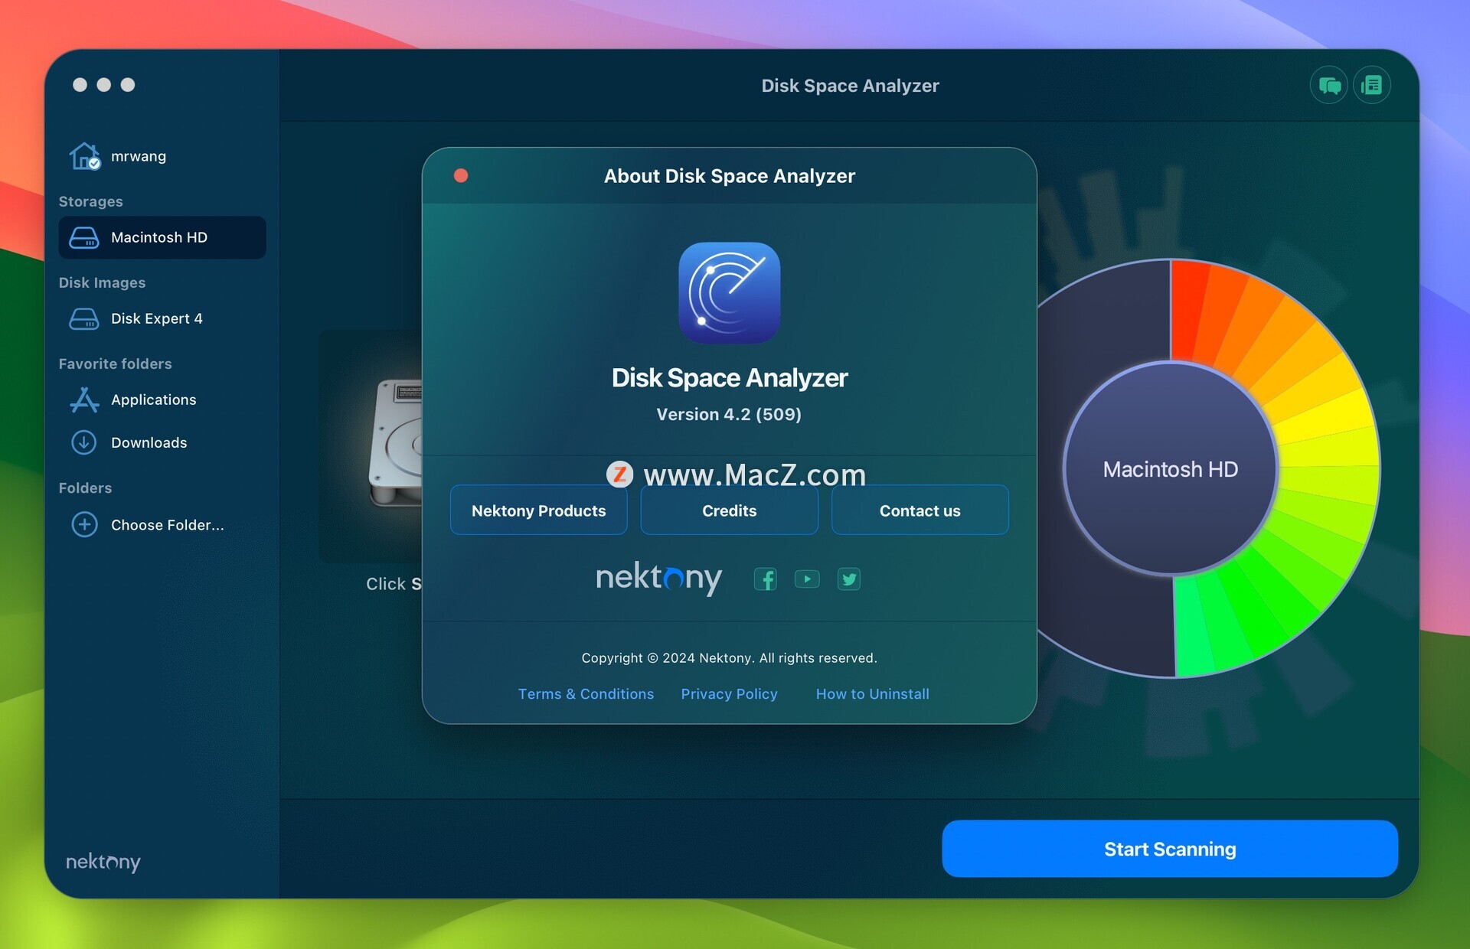
Task: Click the disk image icon beside Disk Expert 4
Action: click(x=84, y=319)
